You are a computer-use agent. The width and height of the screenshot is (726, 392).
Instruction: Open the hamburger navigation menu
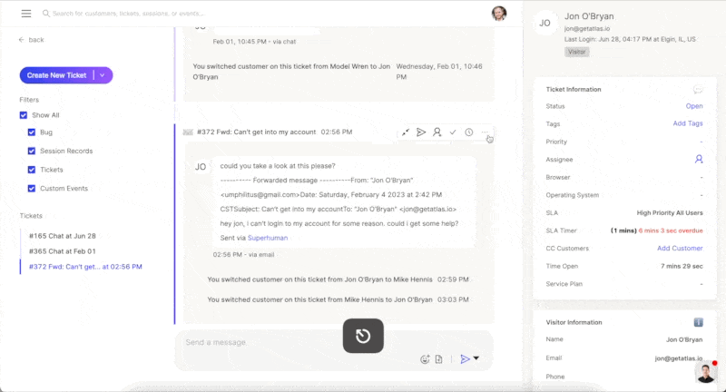(26, 14)
